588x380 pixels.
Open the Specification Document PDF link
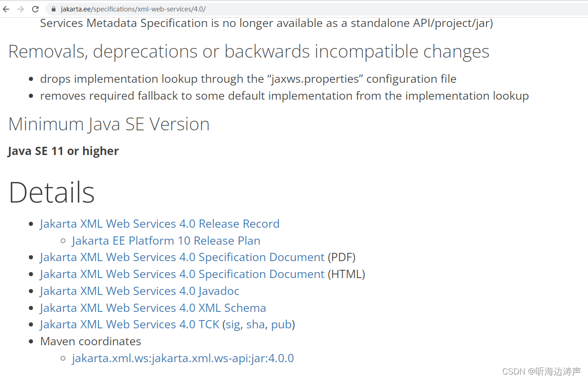181,257
